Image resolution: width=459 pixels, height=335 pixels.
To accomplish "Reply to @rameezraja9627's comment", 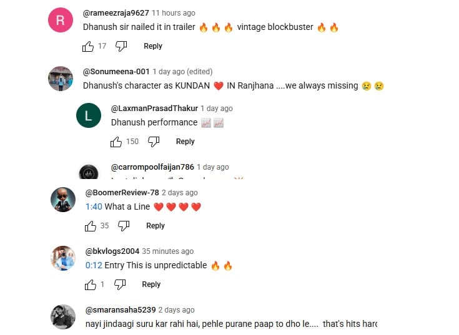I will pyautogui.click(x=153, y=46).
